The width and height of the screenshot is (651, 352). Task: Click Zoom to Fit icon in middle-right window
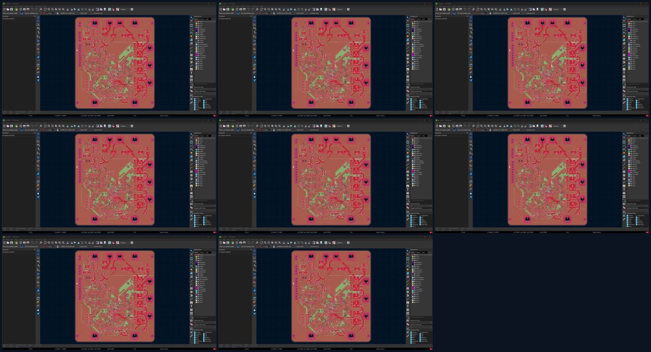click(x=489, y=126)
